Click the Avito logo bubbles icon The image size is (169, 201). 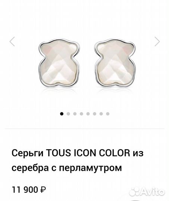click(134, 192)
